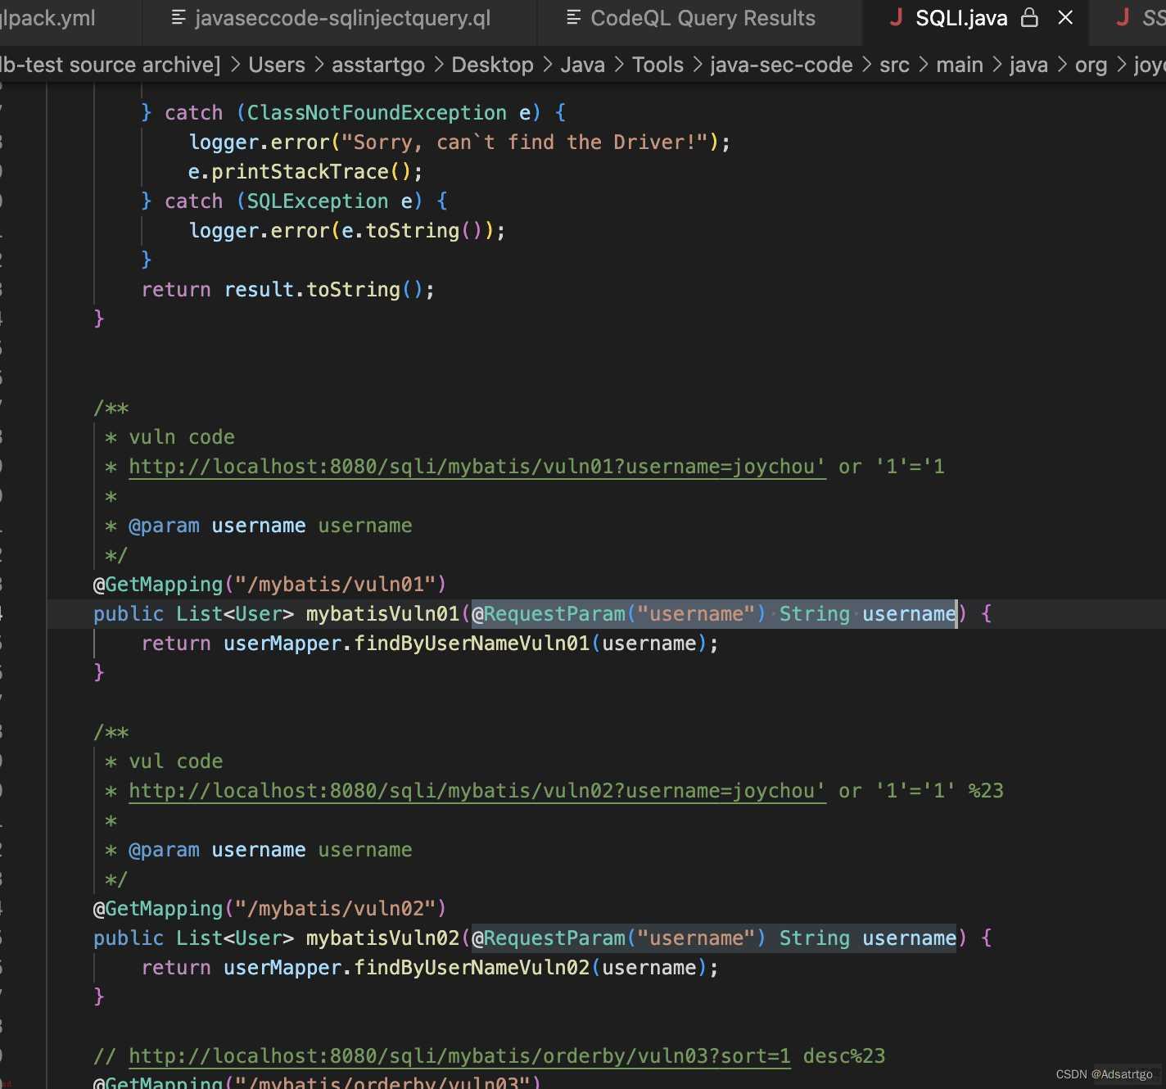1166x1089 pixels.
Task: Click the 'vuln code' comment line
Action: [182, 437]
